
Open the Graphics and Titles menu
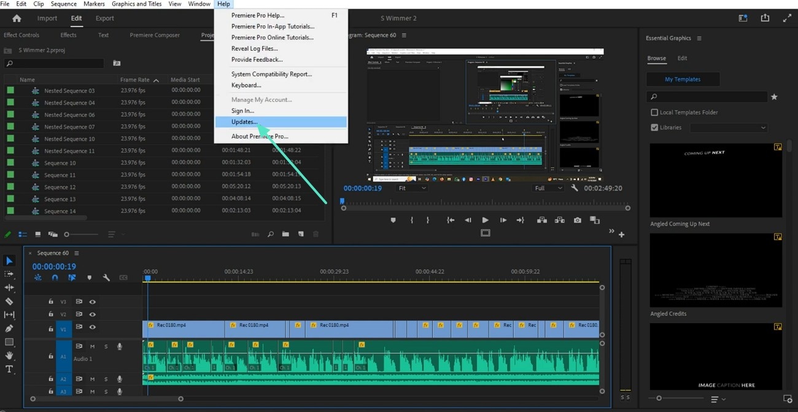[137, 4]
